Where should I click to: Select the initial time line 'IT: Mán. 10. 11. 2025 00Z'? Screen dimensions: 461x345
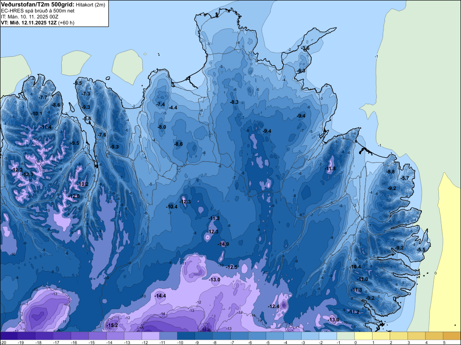[x=29, y=17]
